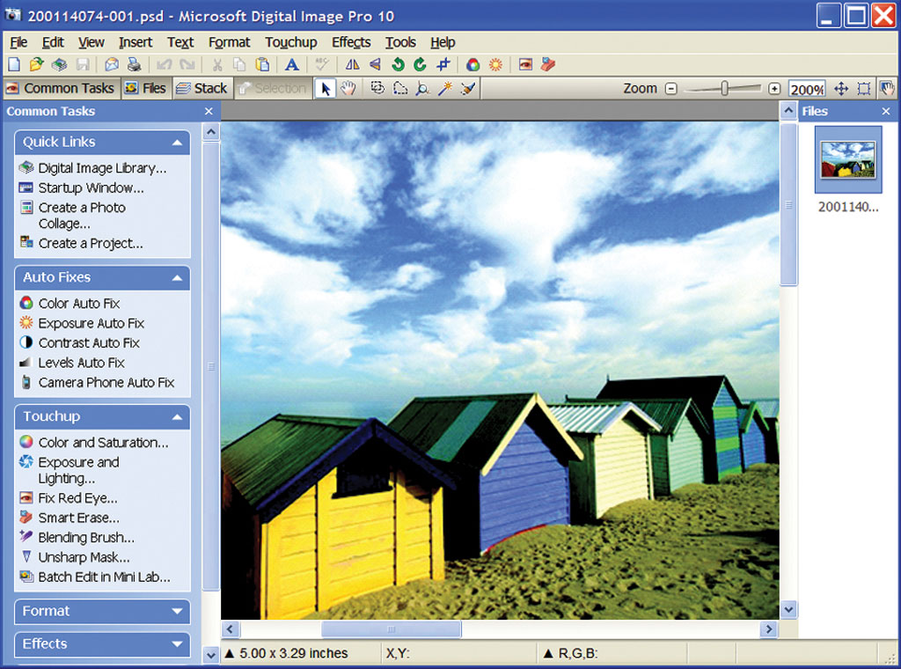This screenshot has width=901, height=669.
Task: Toggle the pan hand button near zoom box
Action: click(x=887, y=89)
